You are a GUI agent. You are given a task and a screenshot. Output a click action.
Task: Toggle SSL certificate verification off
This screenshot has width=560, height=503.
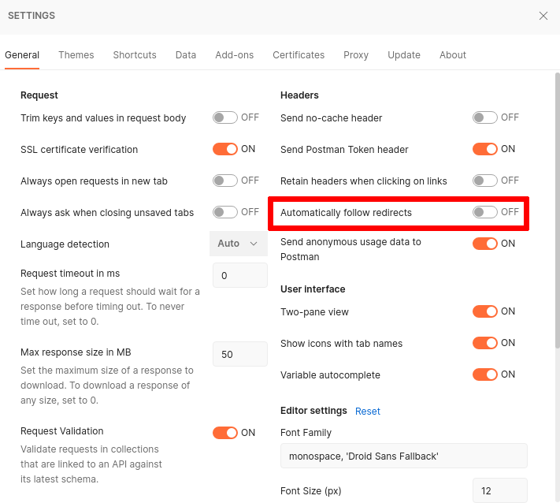click(225, 149)
